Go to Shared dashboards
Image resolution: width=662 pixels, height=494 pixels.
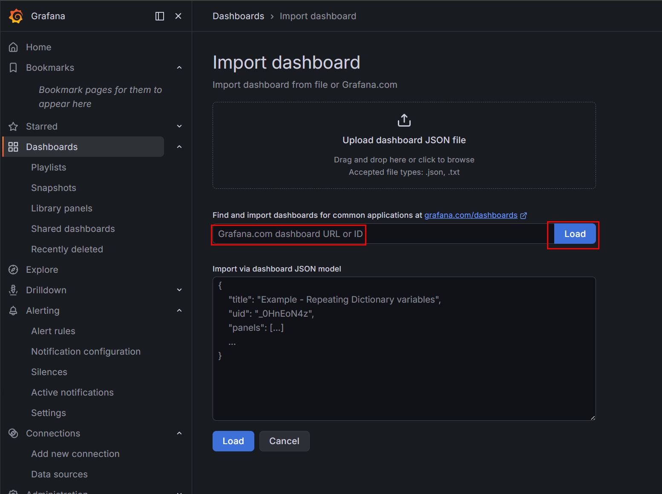pos(73,229)
